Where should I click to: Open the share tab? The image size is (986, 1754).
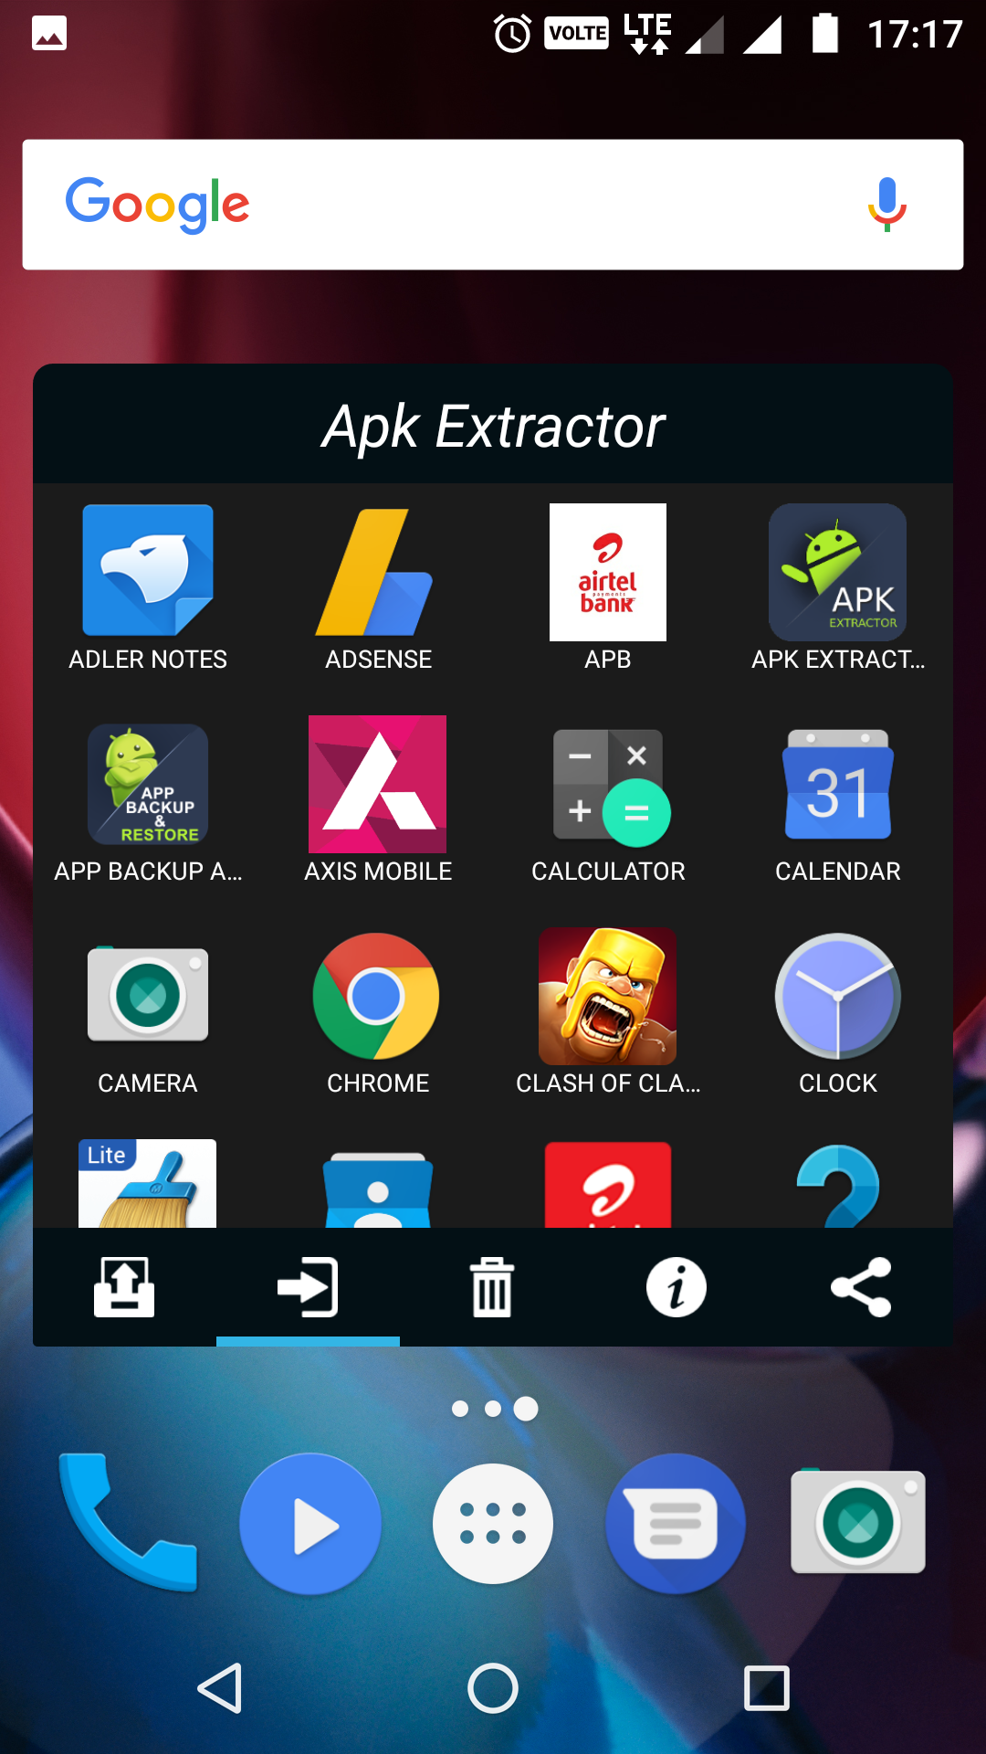[x=861, y=1287]
